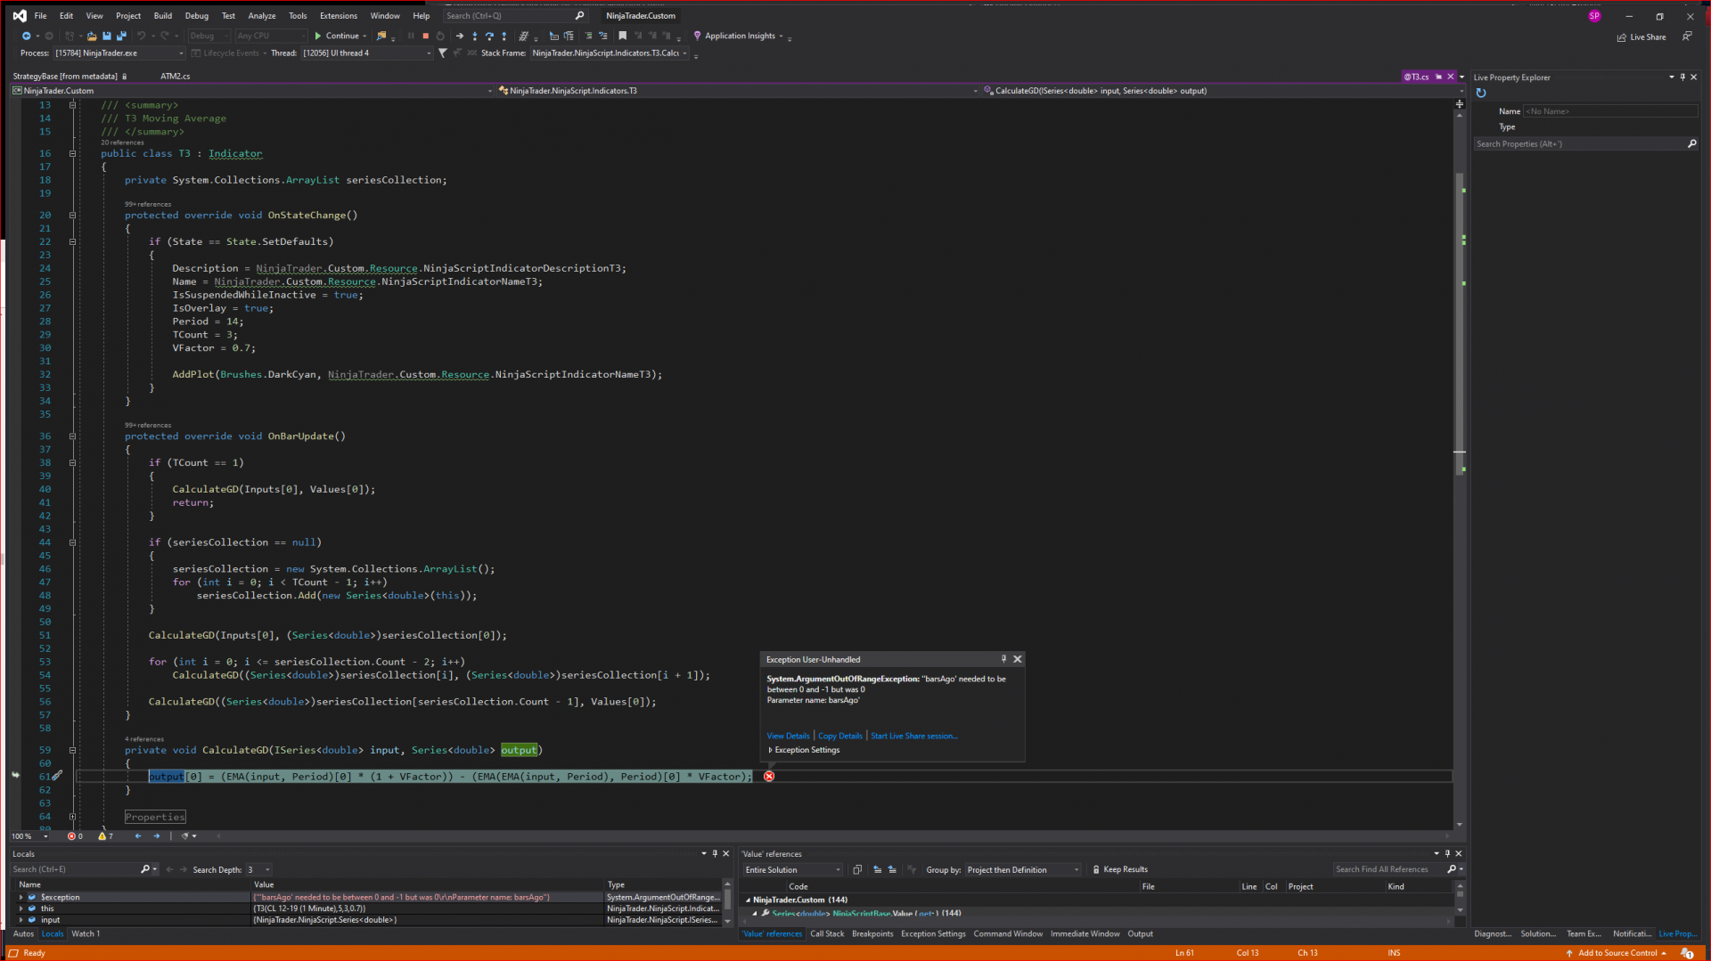Image resolution: width=1711 pixels, height=961 pixels.
Task: Click the feedback icon beside Live Share
Action: [x=1687, y=37]
